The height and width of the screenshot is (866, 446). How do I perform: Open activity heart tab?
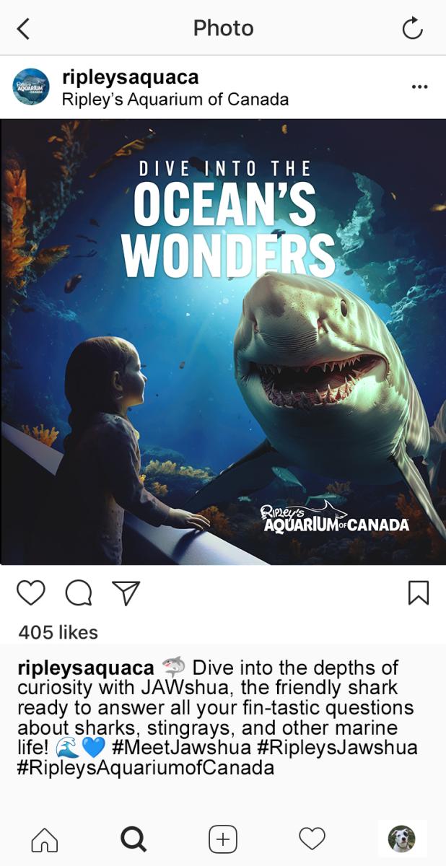pos(312,839)
